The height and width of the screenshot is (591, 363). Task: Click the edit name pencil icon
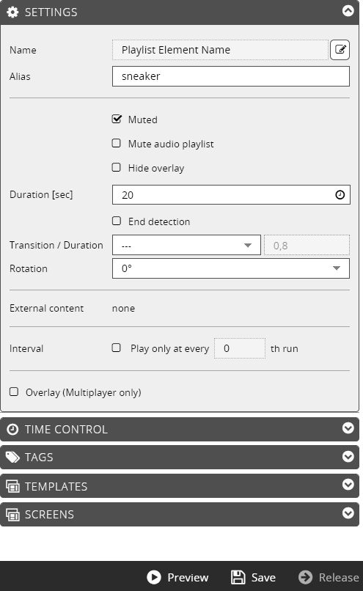point(340,50)
